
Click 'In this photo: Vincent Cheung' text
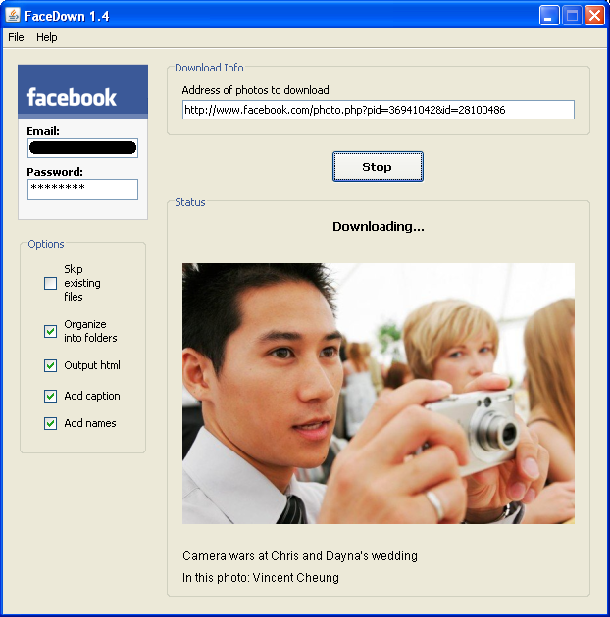261,578
